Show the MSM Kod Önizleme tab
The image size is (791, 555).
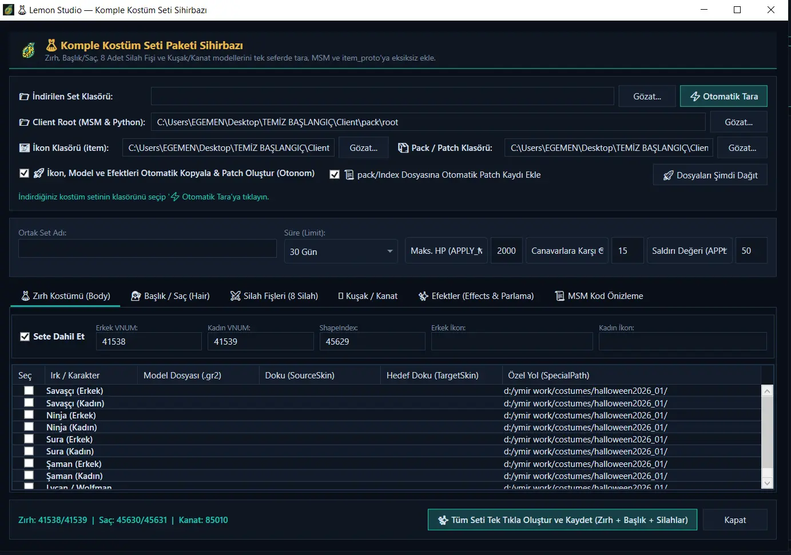[x=599, y=296]
